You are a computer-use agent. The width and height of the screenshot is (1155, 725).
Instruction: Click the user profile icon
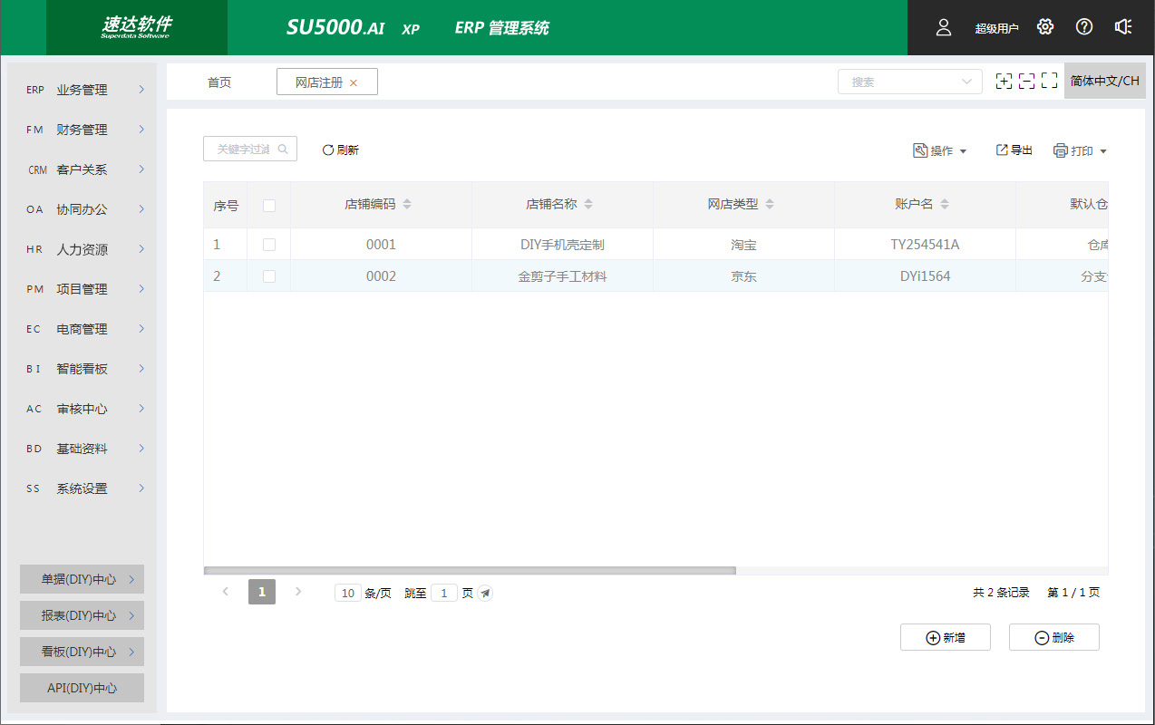click(943, 27)
